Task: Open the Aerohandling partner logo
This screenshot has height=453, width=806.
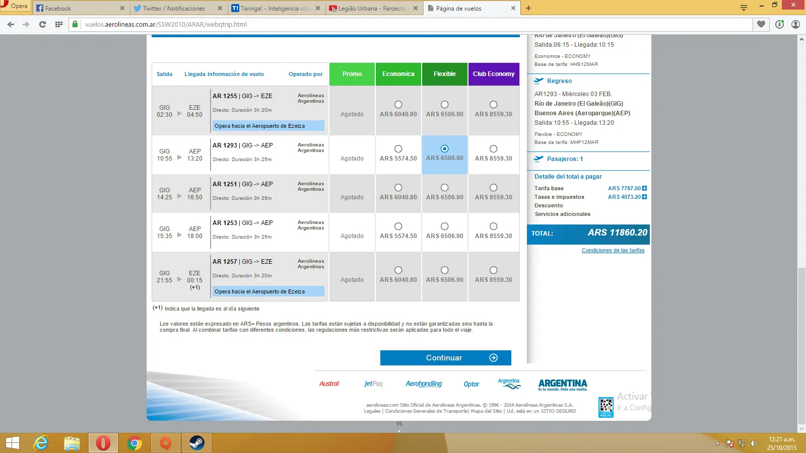Action: (424, 384)
